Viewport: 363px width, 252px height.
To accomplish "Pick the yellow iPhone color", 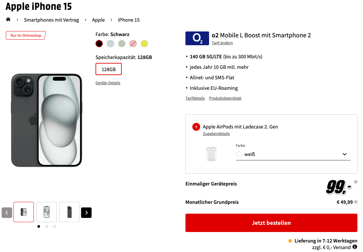I will coord(144,44).
